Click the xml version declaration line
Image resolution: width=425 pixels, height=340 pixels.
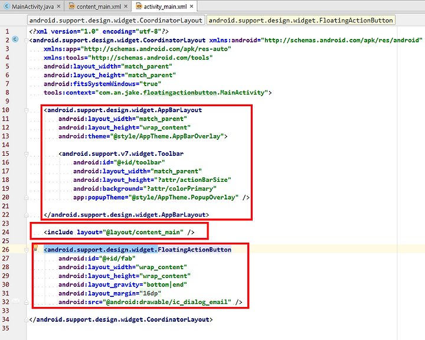[x=99, y=31]
